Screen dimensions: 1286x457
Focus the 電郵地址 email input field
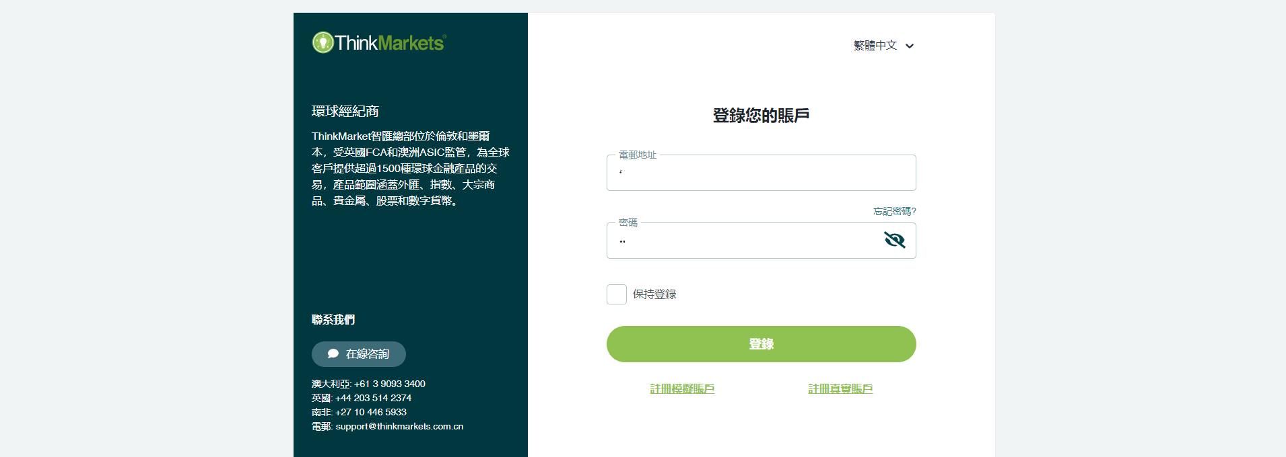point(761,173)
